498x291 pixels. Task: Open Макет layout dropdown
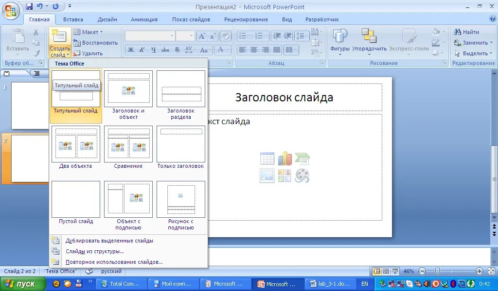pyautogui.click(x=88, y=32)
